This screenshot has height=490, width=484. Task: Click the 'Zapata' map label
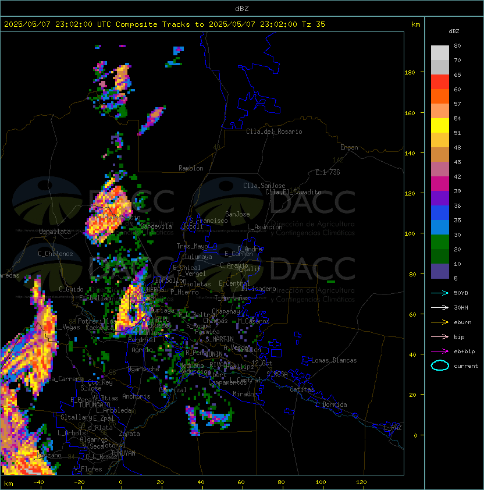point(129,434)
